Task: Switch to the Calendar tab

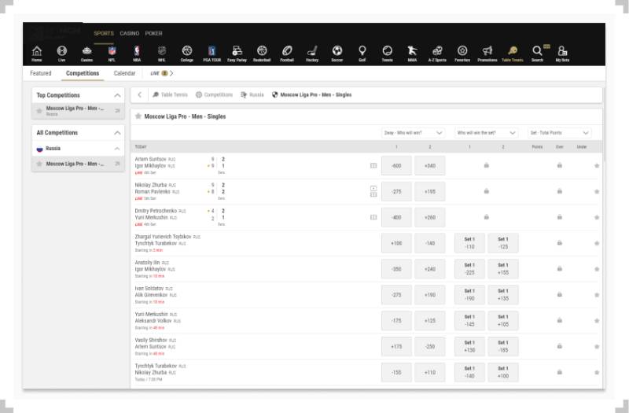Action: tap(124, 73)
